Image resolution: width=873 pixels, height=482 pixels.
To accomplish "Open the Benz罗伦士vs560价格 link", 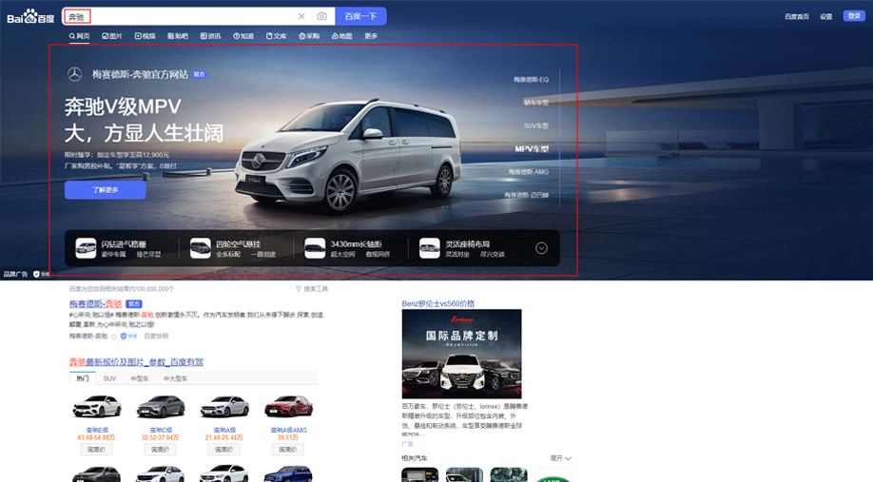I will pyautogui.click(x=438, y=304).
